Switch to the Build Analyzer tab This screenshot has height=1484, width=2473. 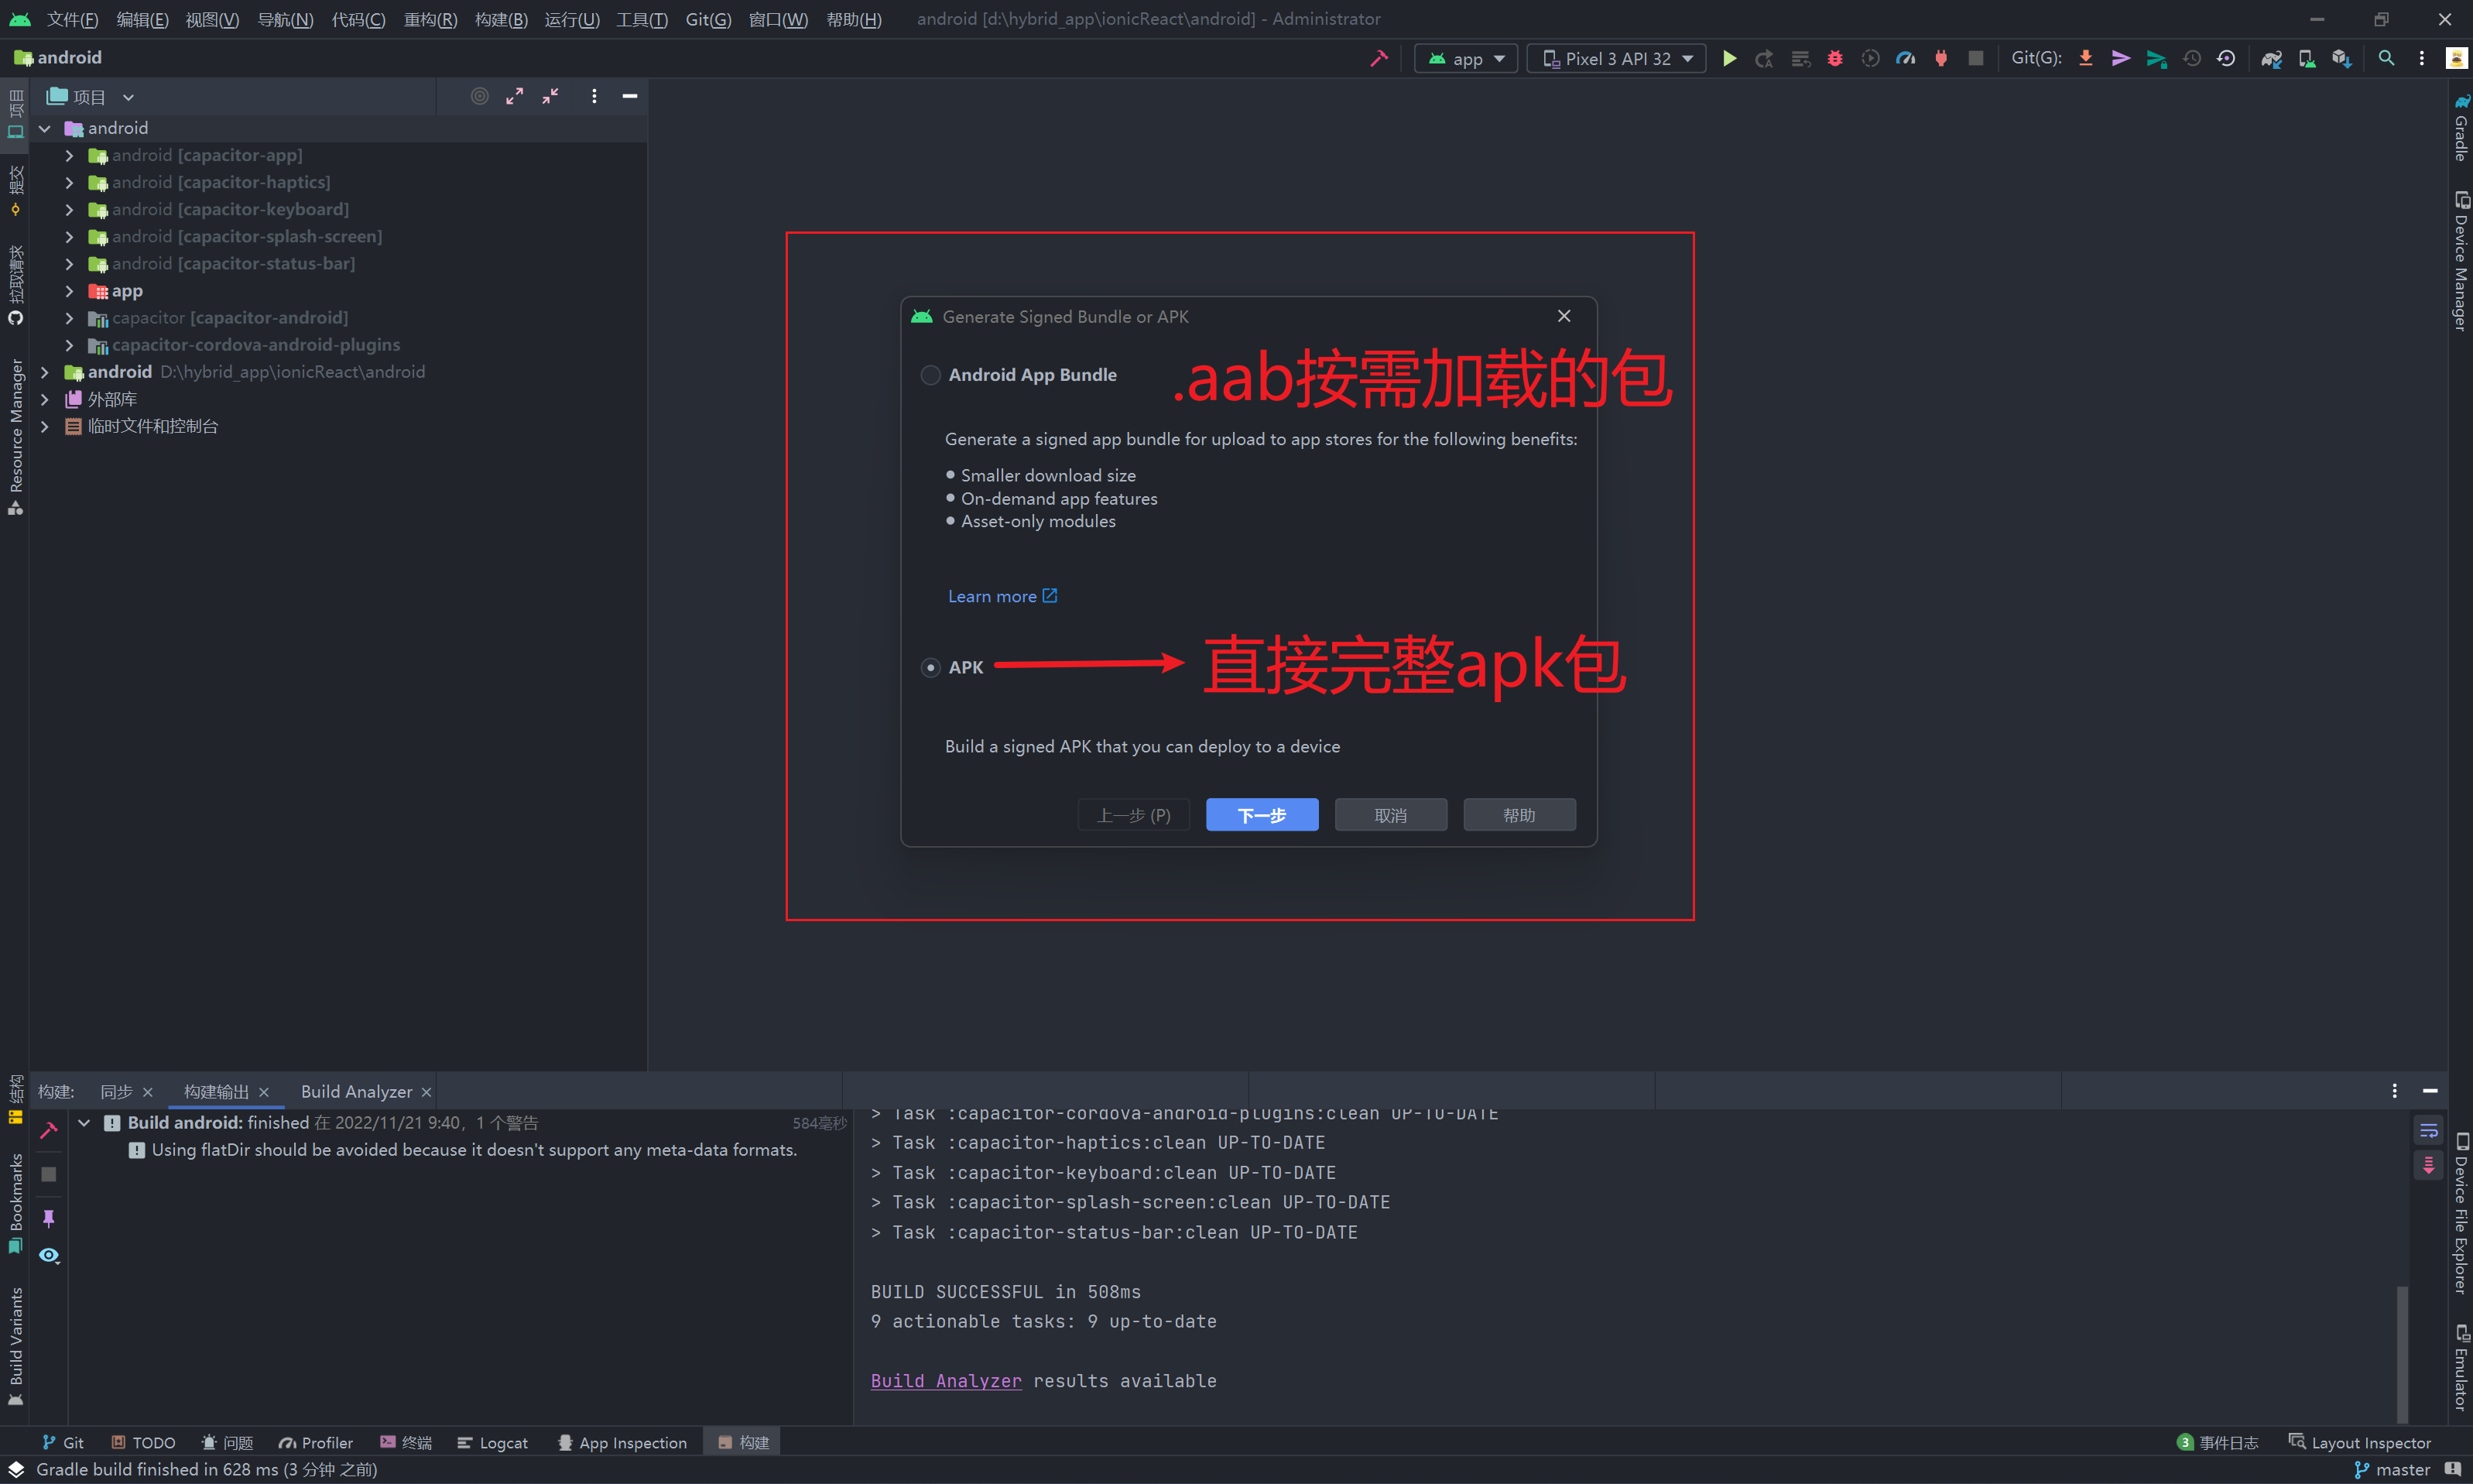point(356,1091)
